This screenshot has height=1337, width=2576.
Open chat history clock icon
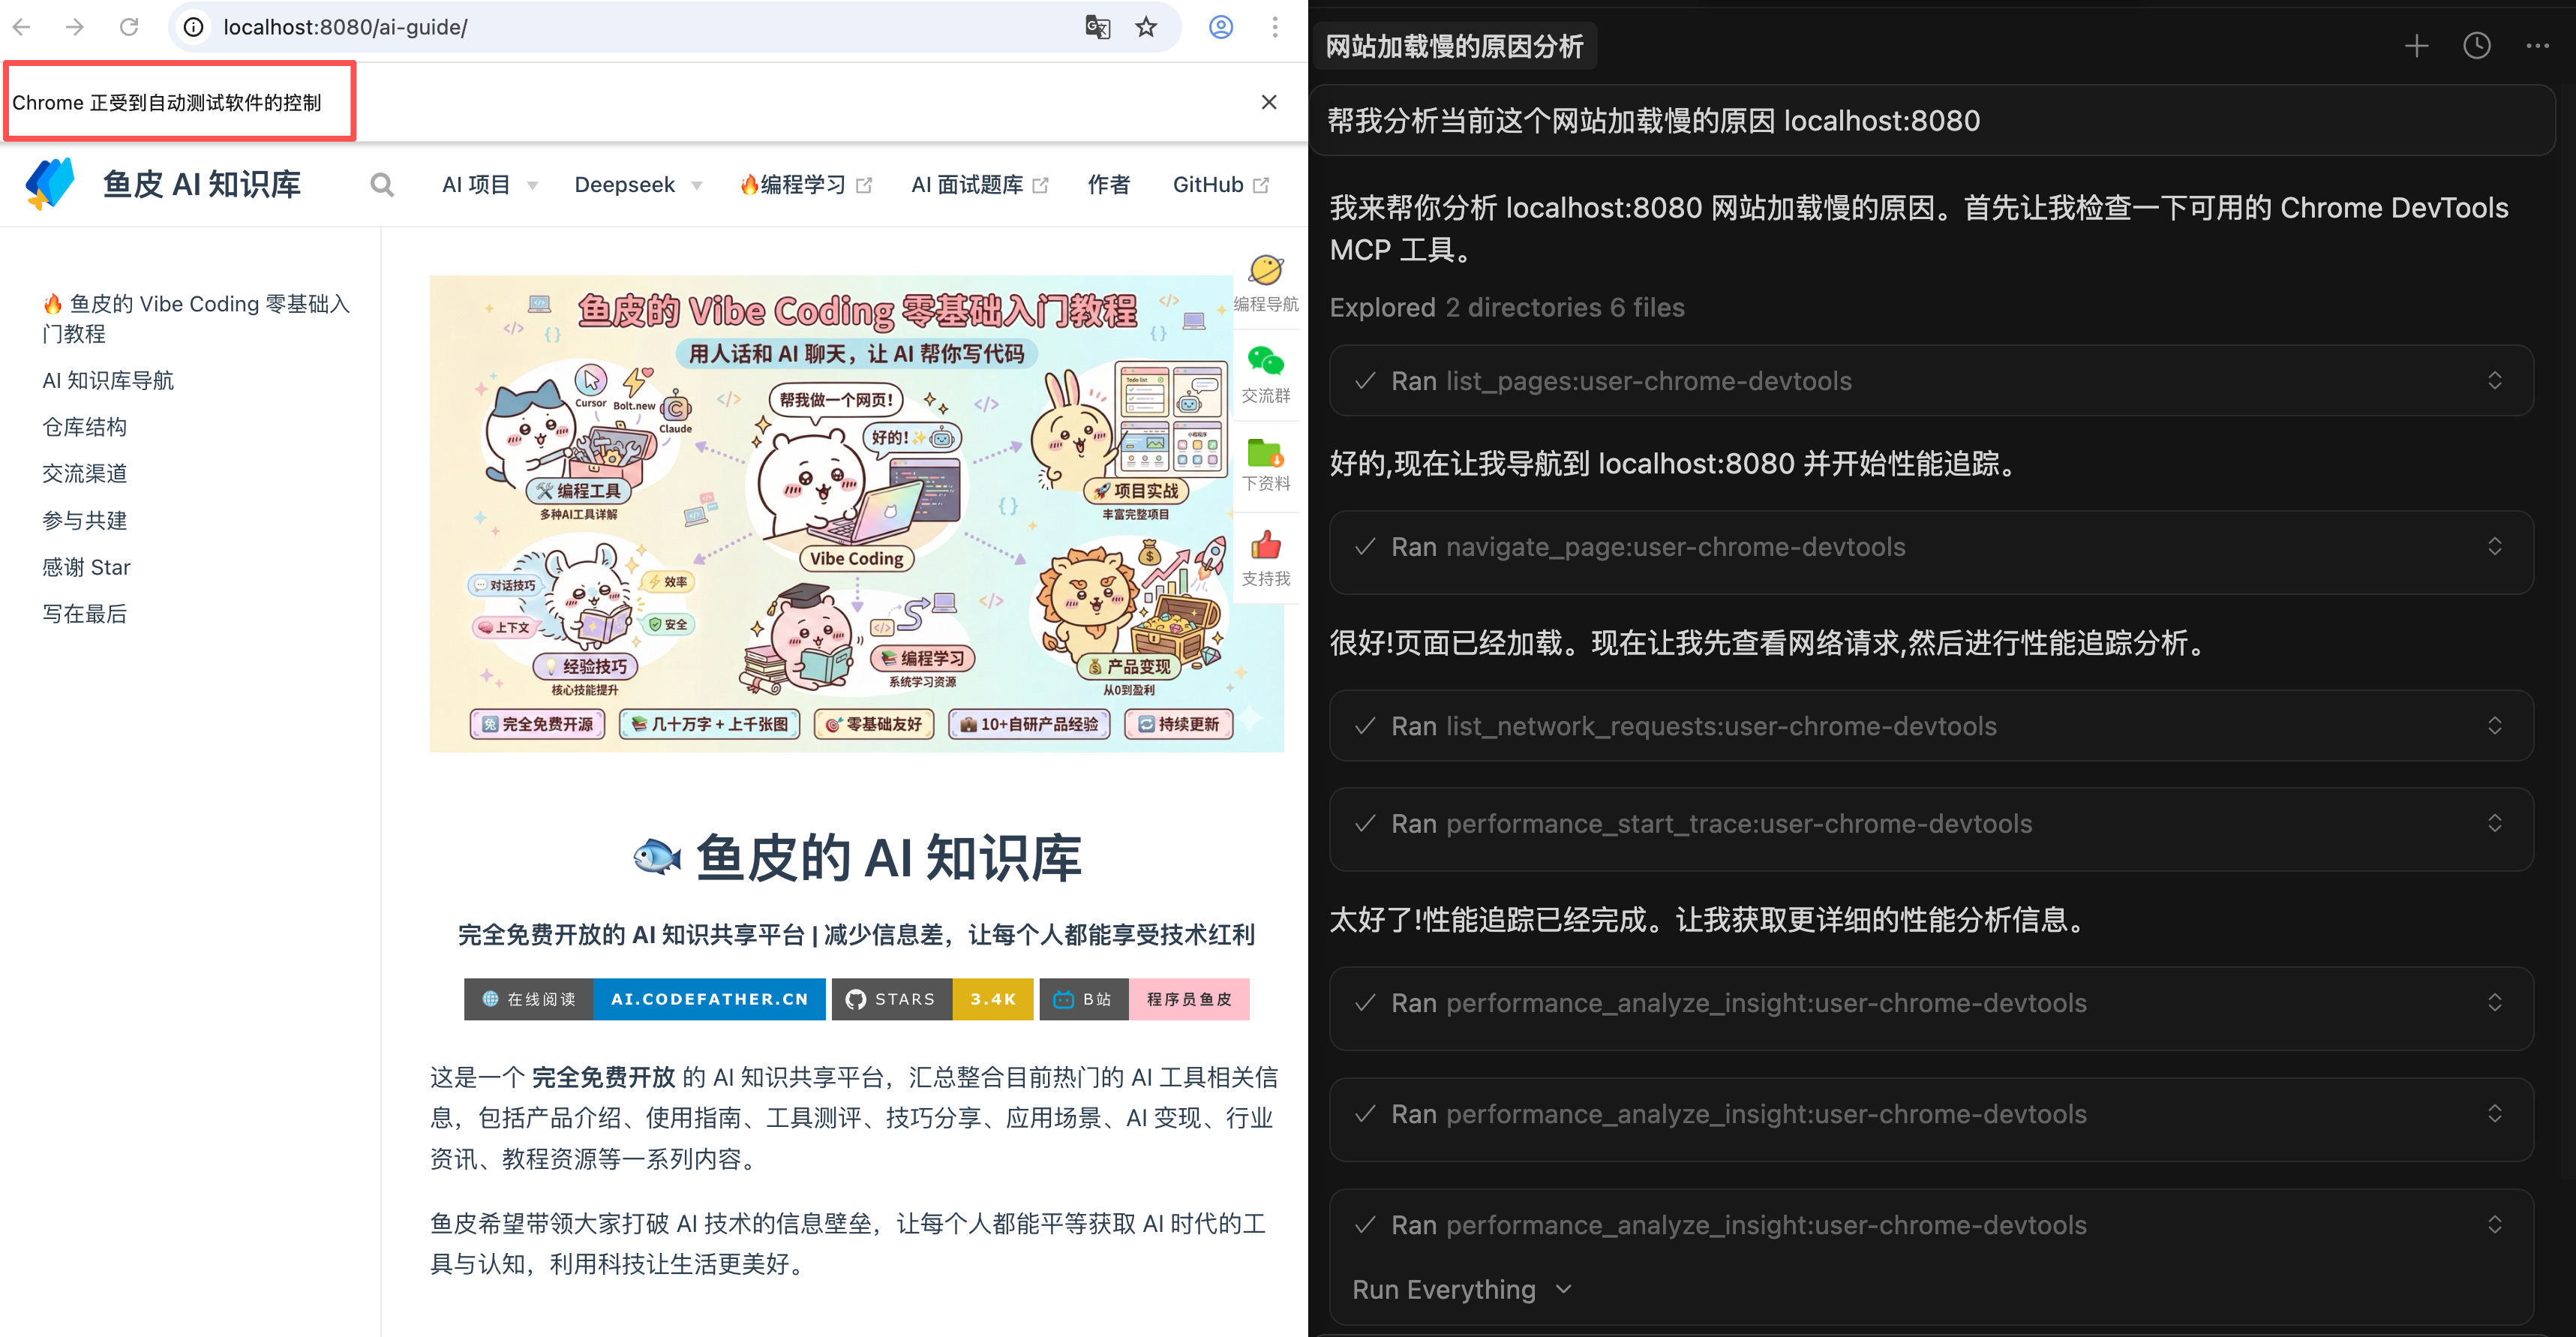[2477, 46]
